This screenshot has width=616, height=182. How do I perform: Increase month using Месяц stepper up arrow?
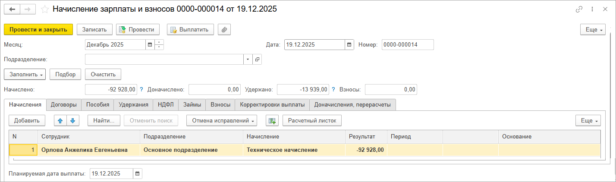159,42
